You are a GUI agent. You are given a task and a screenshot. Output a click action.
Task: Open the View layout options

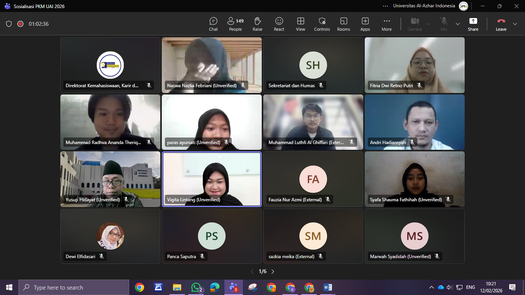coord(301,24)
